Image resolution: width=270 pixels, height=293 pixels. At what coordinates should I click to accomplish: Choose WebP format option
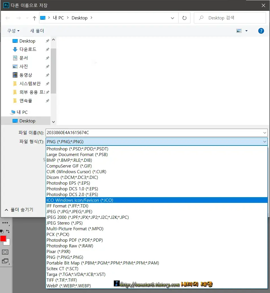(157, 286)
